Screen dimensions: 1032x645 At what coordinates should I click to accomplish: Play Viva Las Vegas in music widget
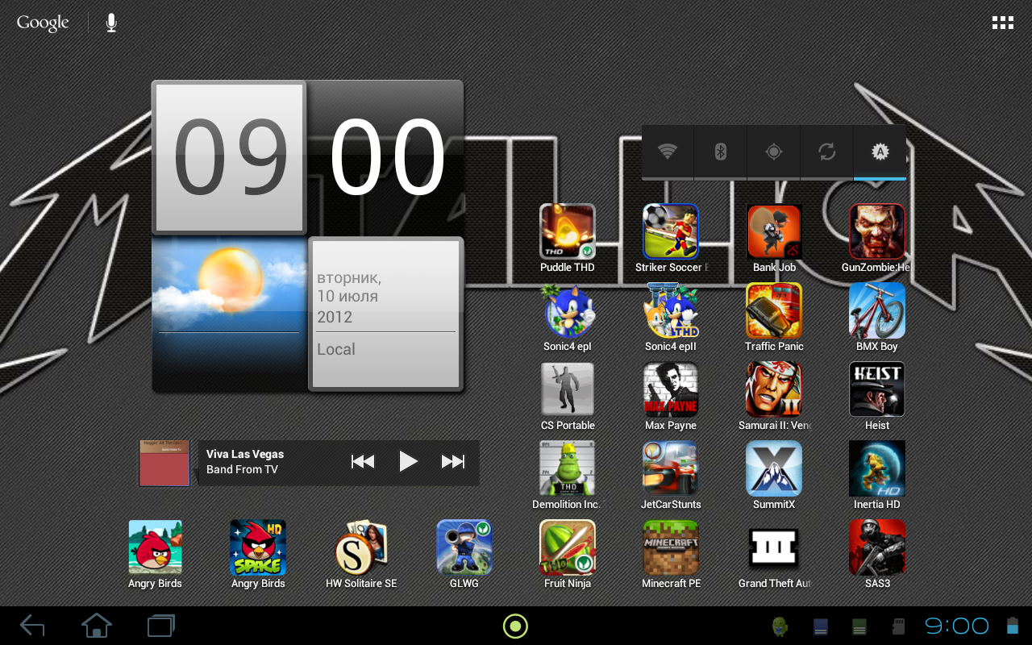[x=408, y=462]
